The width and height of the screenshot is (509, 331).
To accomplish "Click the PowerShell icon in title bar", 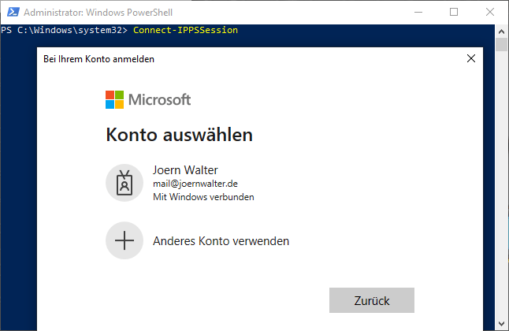I will pyautogui.click(x=12, y=12).
